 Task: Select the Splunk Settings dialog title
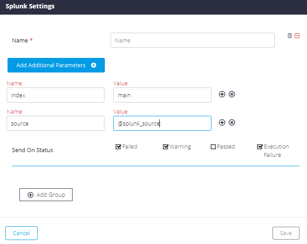tap(30, 6)
